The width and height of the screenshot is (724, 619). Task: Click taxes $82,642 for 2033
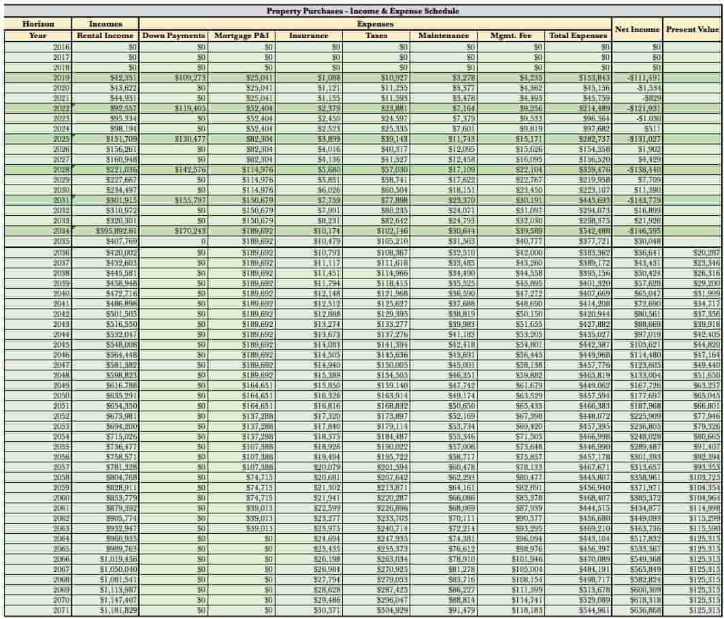376,221
